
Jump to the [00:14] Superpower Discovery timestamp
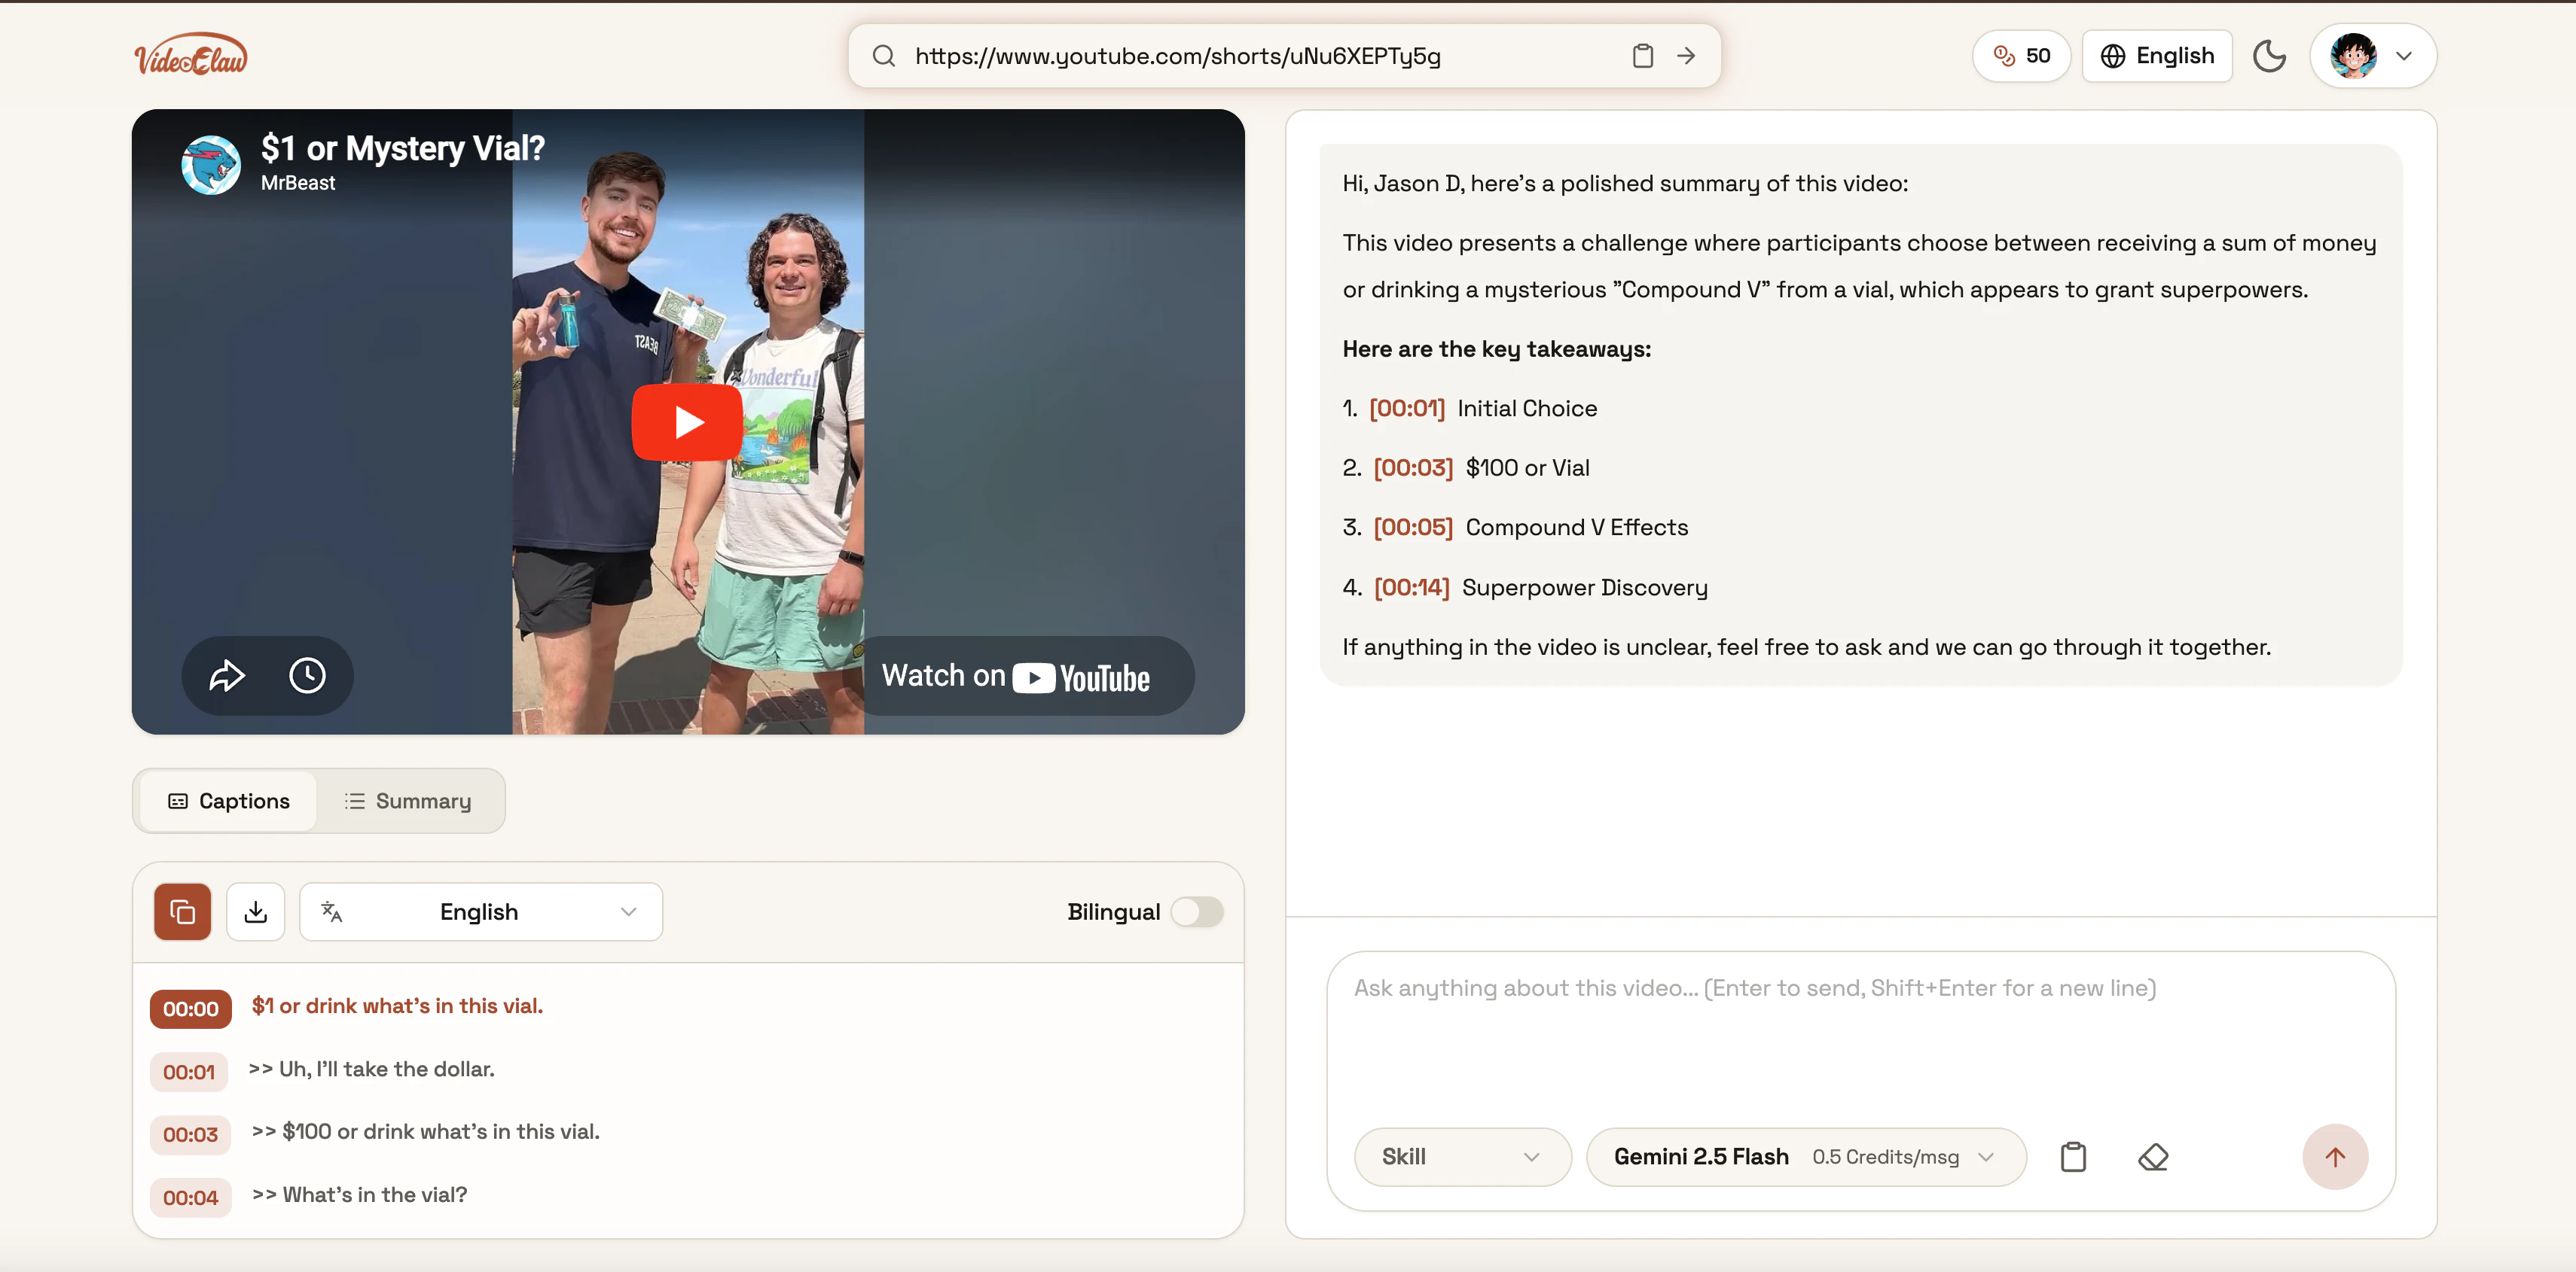[x=1411, y=588]
